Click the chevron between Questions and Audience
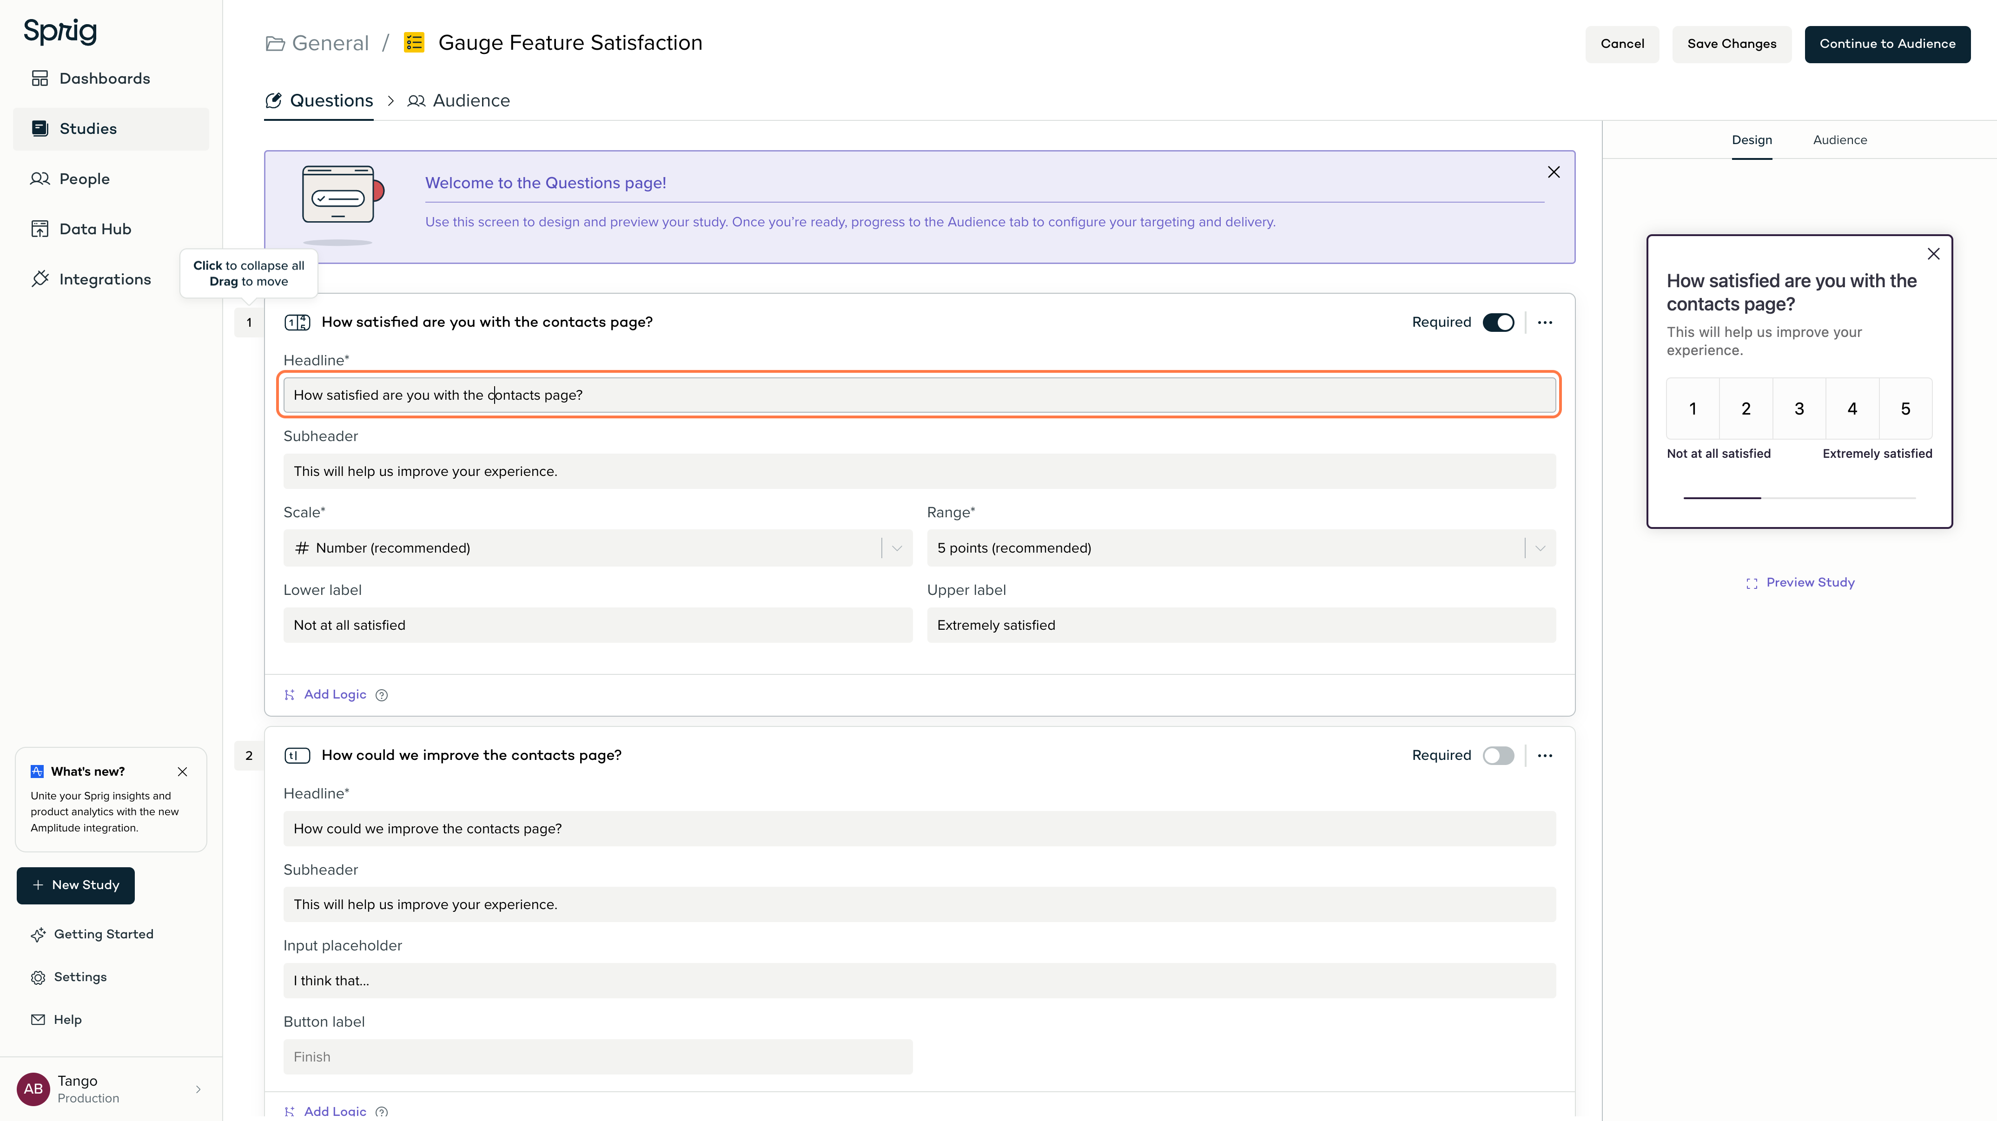This screenshot has width=1997, height=1121. [391, 102]
